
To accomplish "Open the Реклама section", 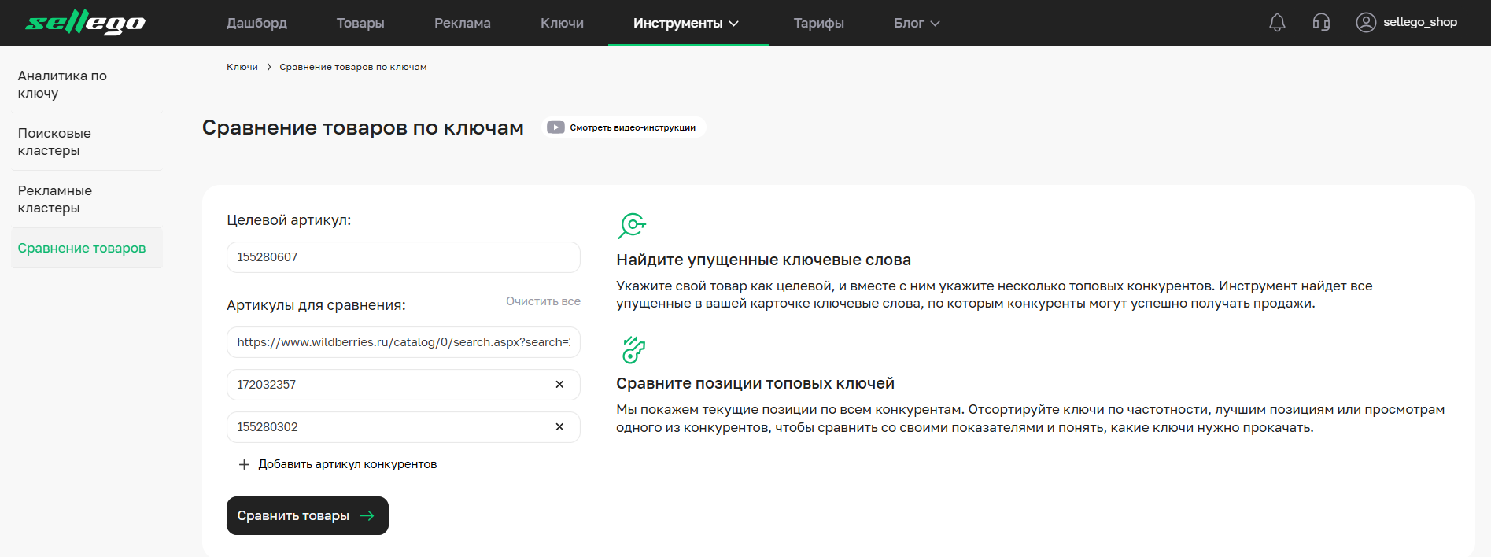I will coord(462,24).
